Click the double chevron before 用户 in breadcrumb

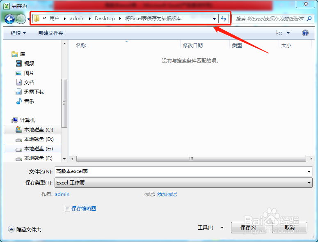click(44, 18)
